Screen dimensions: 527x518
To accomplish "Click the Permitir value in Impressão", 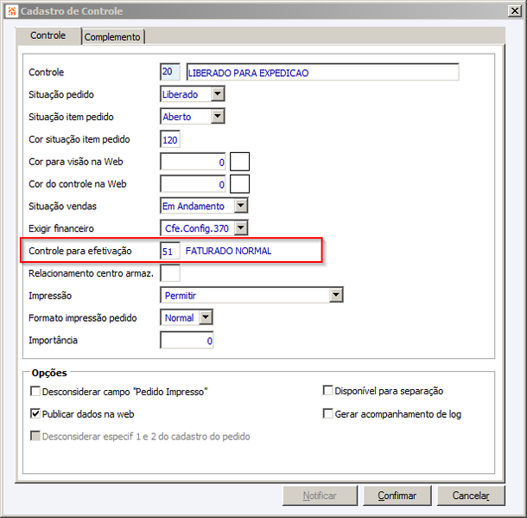I will [x=181, y=296].
